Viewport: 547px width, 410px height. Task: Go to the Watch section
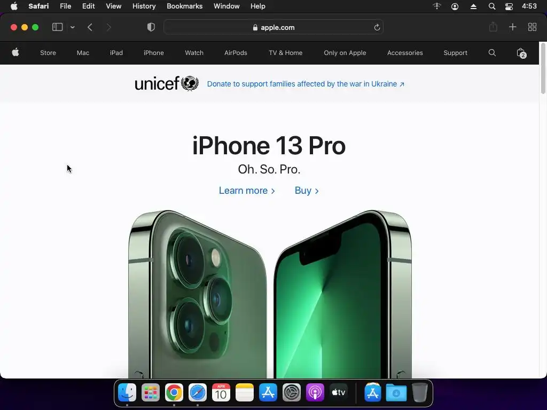[x=194, y=53]
